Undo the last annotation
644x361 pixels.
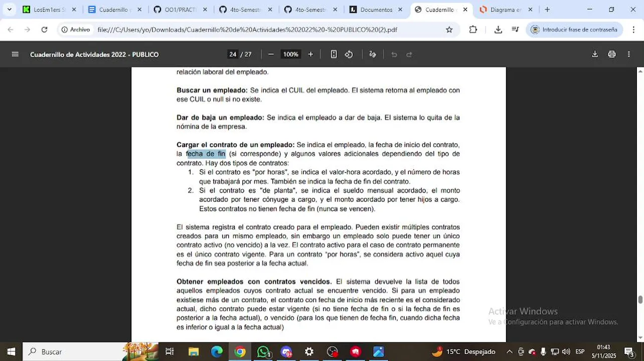click(394, 54)
